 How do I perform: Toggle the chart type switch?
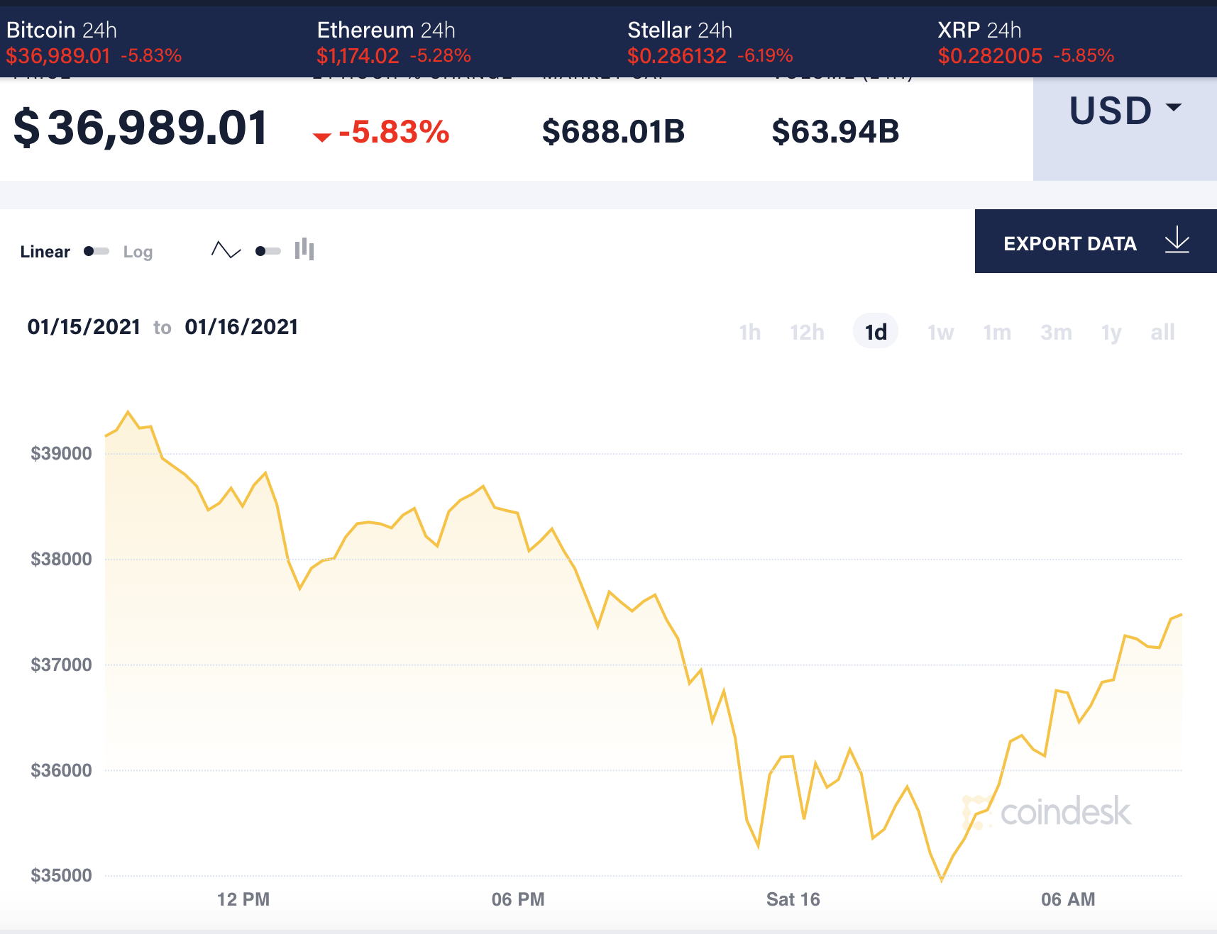pyautogui.click(x=268, y=250)
